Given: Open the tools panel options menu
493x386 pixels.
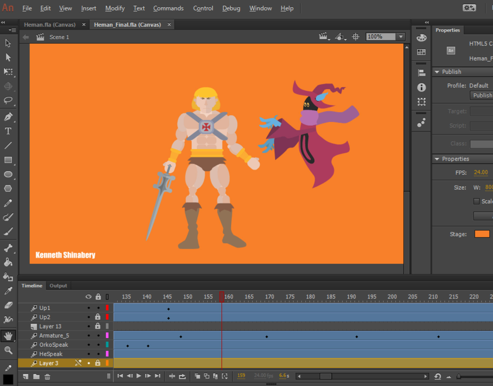Looking at the screenshot, I should tap(12, 30).
